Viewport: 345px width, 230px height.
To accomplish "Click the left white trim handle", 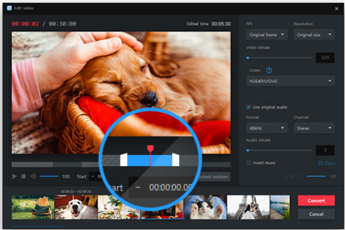I will coord(124,160).
